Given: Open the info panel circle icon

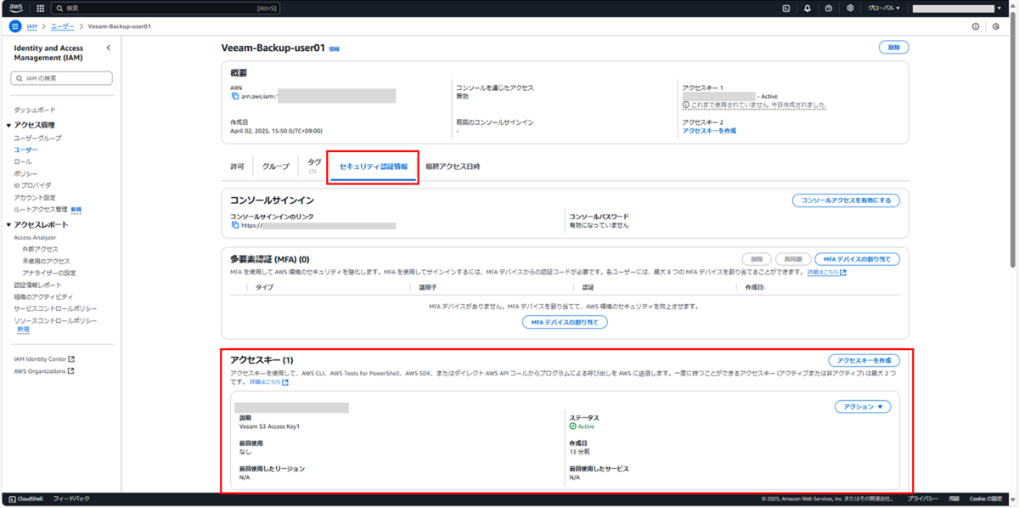Looking at the screenshot, I should click(x=975, y=26).
